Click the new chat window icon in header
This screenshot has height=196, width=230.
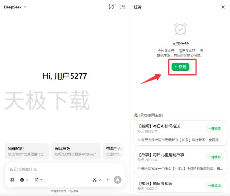point(122,7)
